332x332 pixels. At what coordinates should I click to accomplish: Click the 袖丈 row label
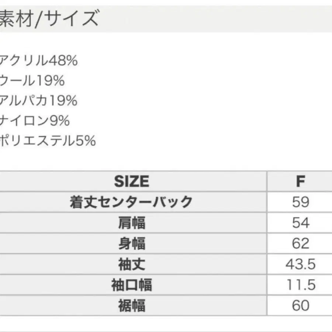pyautogui.click(x=131, y=264)
